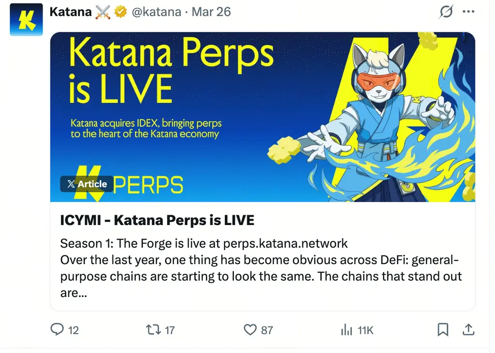
Task: Open Katana's profile from the username
Action: point(70,11)
